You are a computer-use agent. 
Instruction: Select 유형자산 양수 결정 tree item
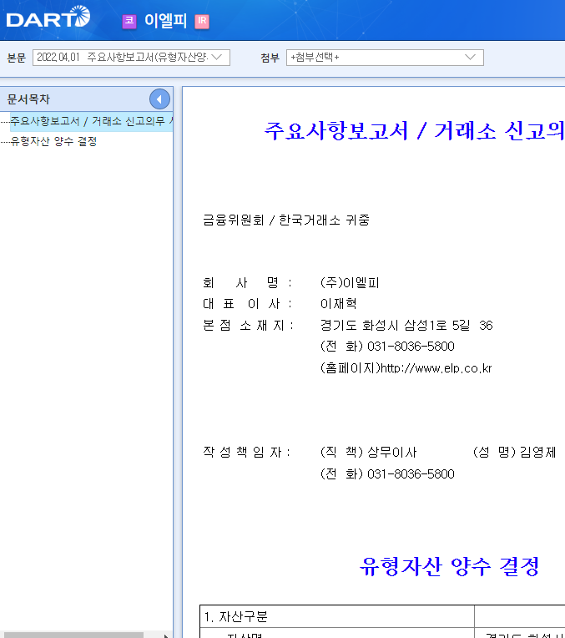tap(53, 141)
